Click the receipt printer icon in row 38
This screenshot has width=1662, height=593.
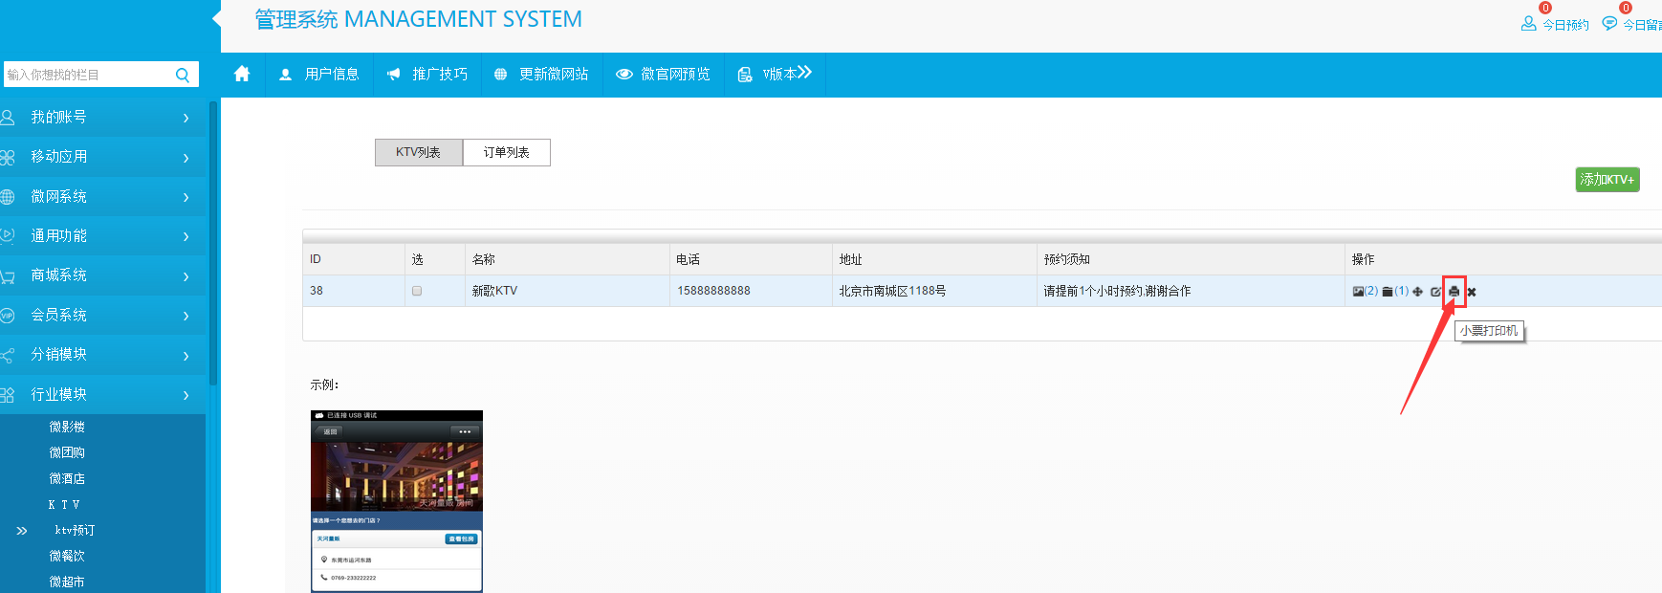[x=1454, y=292]
